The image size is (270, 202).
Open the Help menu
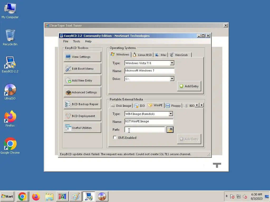88,41
